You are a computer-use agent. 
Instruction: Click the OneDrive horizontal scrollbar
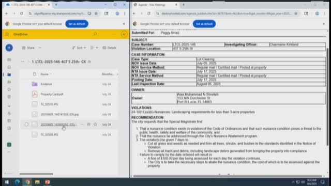(x=36, y=174)
